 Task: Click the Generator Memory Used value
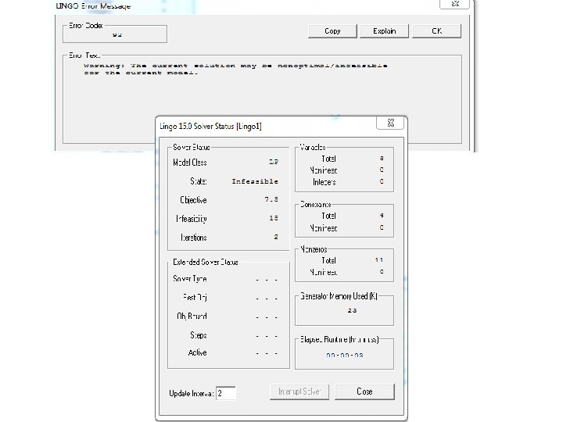point(352,310)
